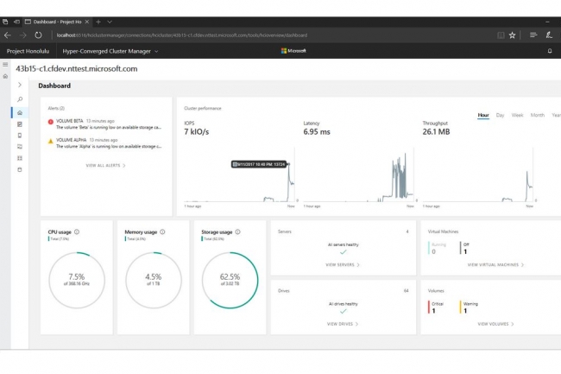Reload the page with refresh icon
The height and width of the screenshot is (374, 561).
coord(38,35)
